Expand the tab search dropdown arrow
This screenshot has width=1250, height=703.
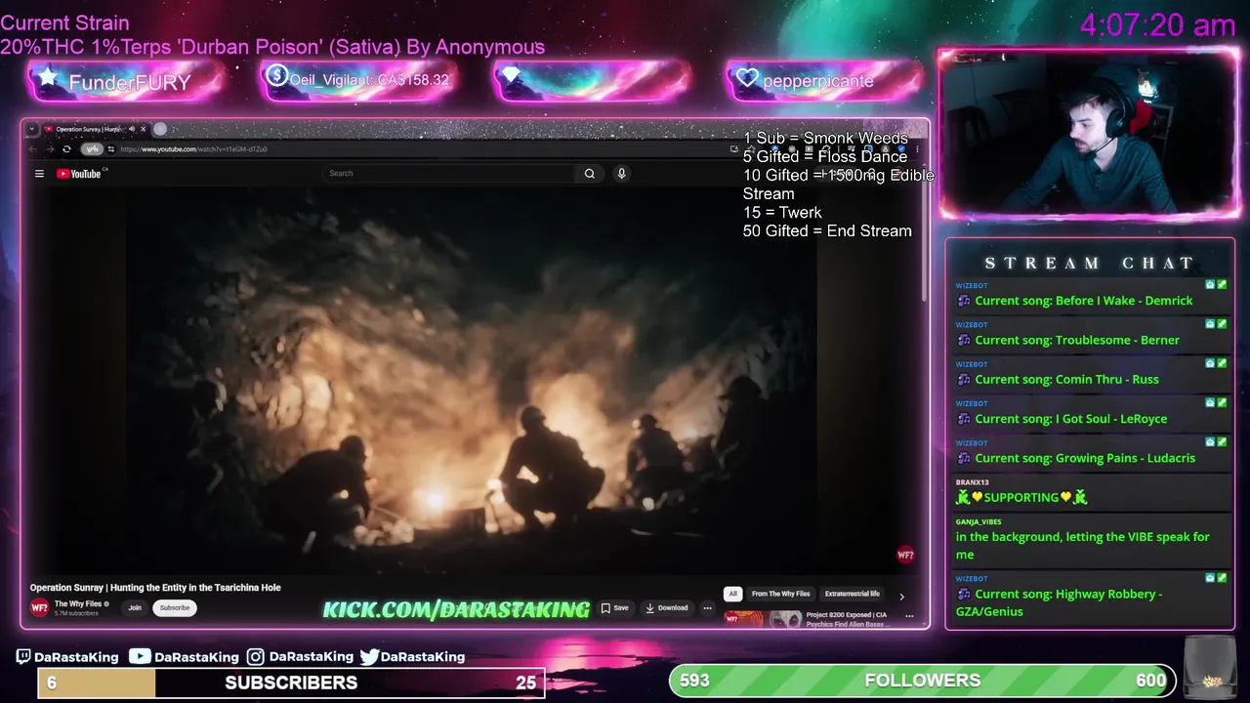(31, 129)
